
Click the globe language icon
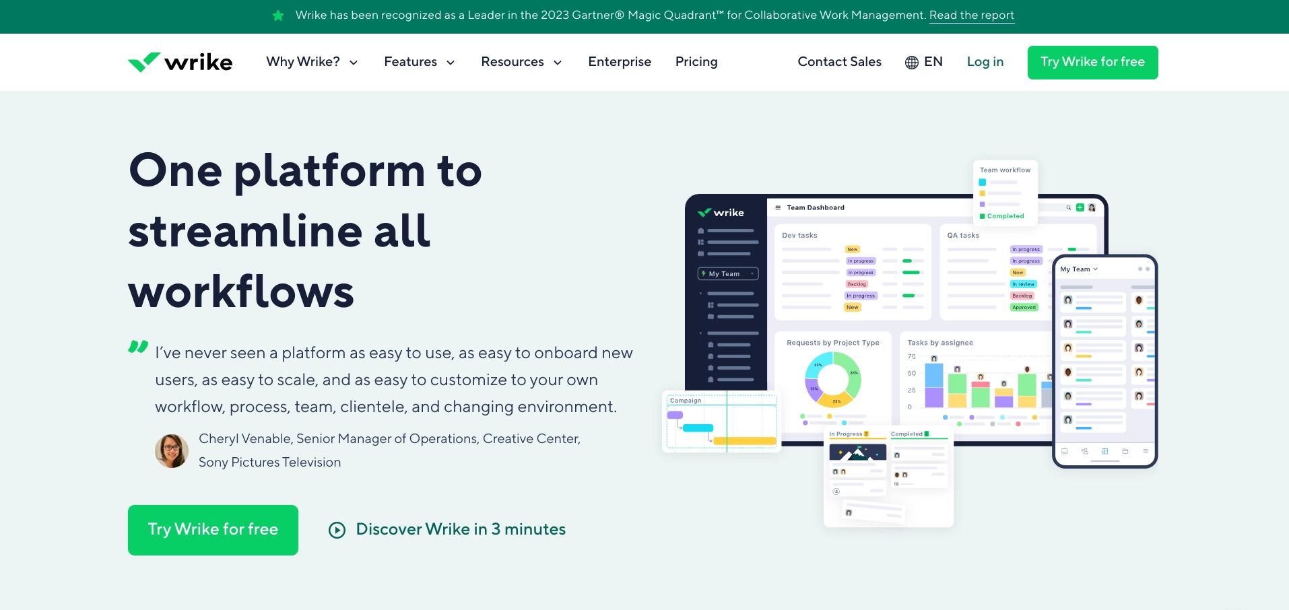(x=911, y=63)
